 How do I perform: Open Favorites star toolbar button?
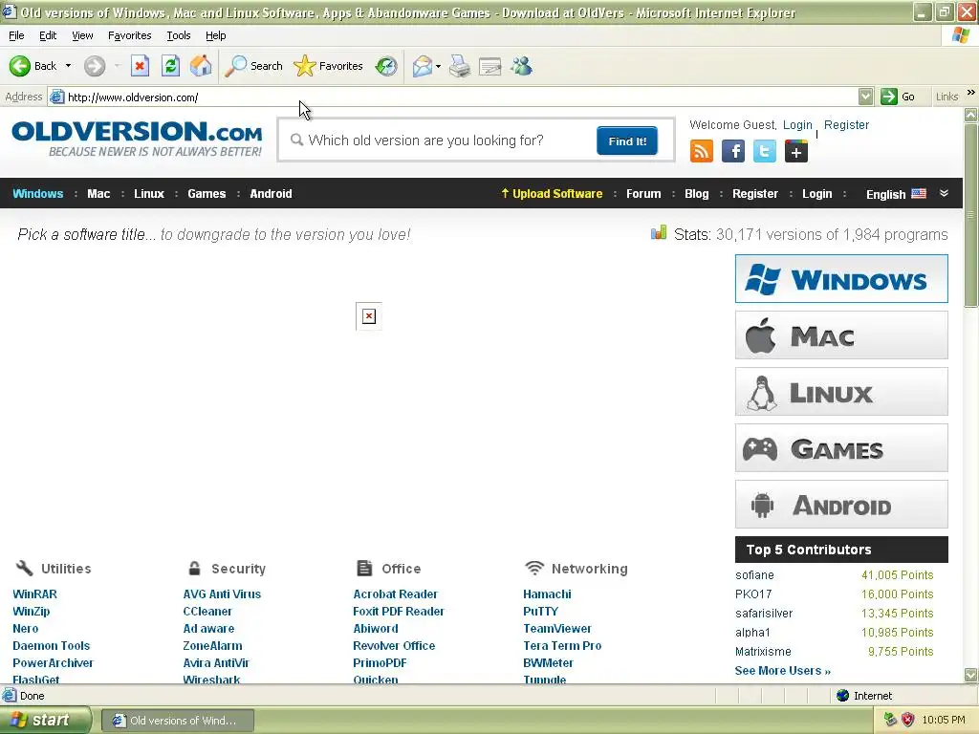click(329, 66)
